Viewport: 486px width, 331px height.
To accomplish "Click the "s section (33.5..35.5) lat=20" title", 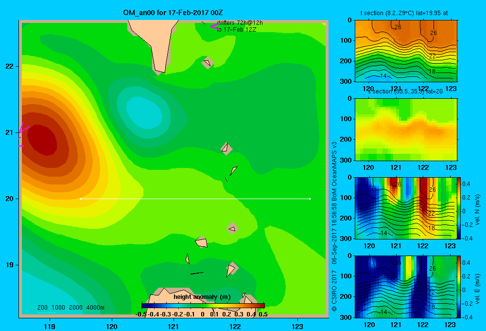I will click(x=405, y=92).
